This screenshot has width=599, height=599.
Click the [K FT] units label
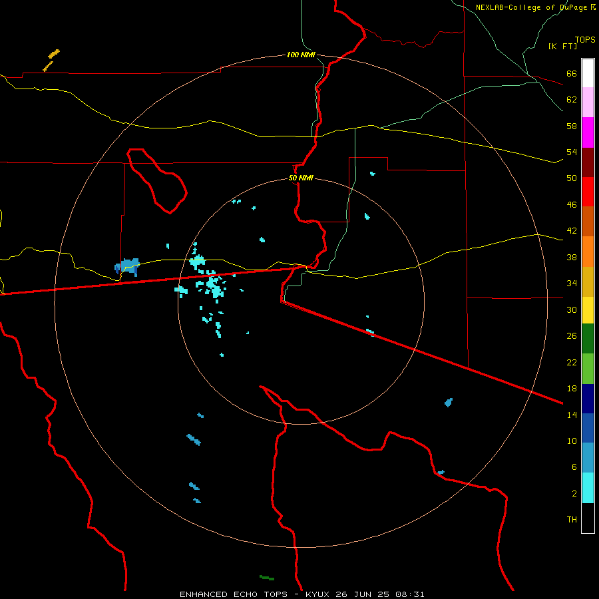[562, 46]
